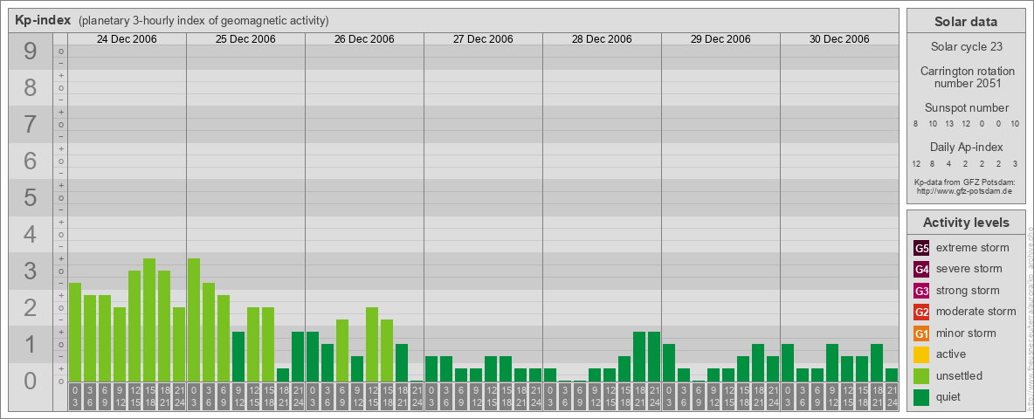The image size is (1034, 419).
Task: Click the Kp scale number 0
Action: (30, 380)
